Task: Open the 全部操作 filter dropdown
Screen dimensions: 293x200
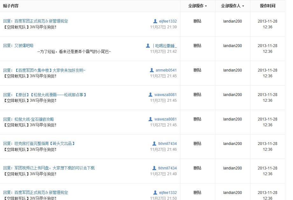Action: [197, 6]
